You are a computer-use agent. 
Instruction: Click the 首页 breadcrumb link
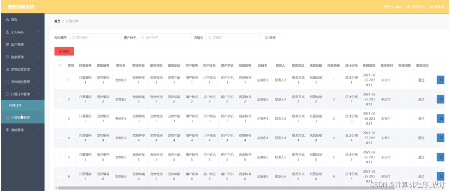(x=57, y=21)
